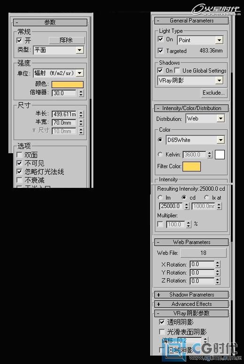Screen dimensions: 244x364
Task: Select the Kelvin radio button
Action: click(160, 154)
